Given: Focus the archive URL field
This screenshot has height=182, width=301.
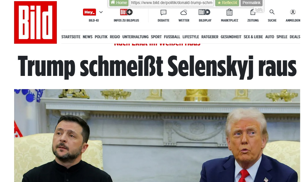Looking at the screenshot, I should pos(172,3).
